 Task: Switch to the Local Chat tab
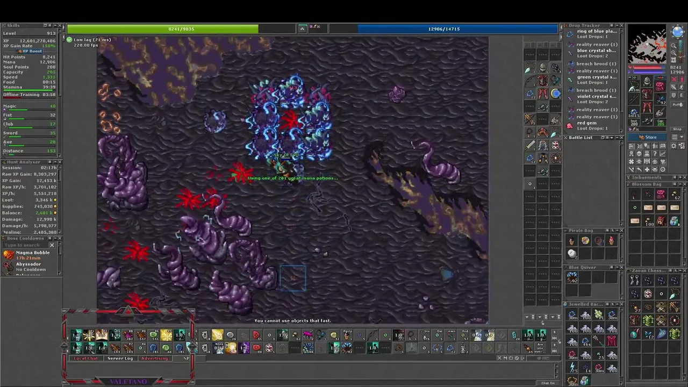point(87,359)
